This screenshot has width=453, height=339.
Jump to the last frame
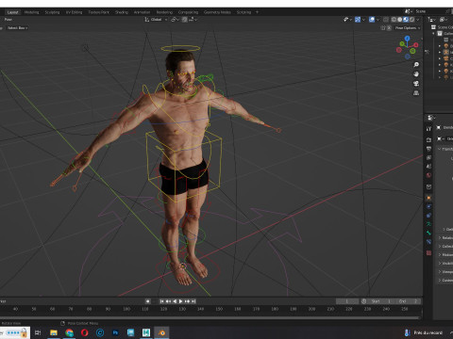193,301
